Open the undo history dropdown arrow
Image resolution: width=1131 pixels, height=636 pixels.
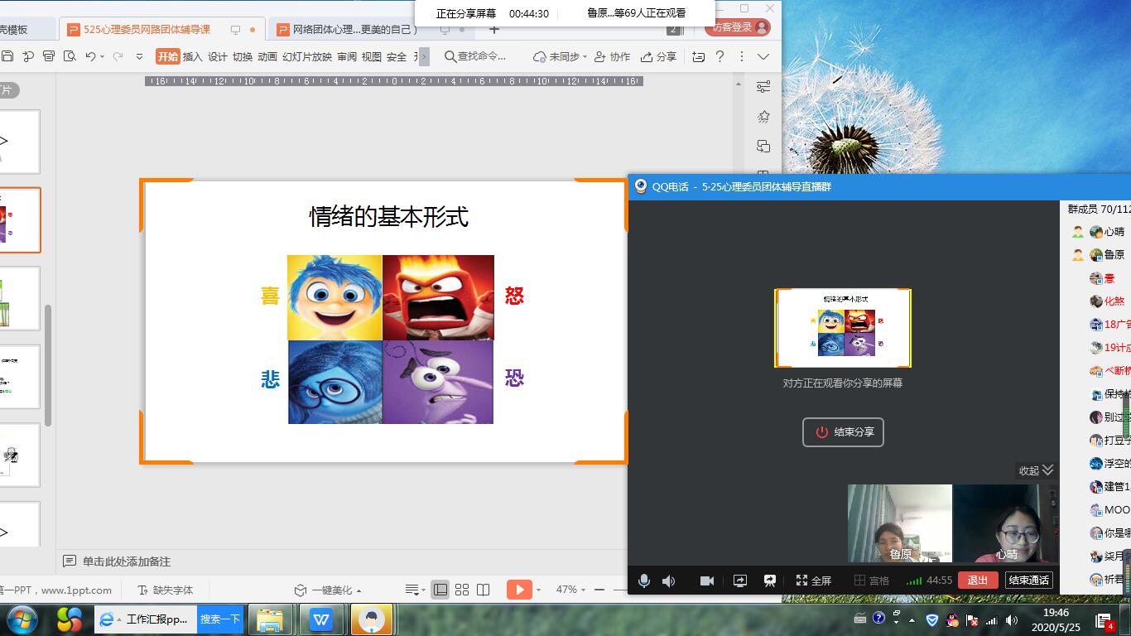103,57
